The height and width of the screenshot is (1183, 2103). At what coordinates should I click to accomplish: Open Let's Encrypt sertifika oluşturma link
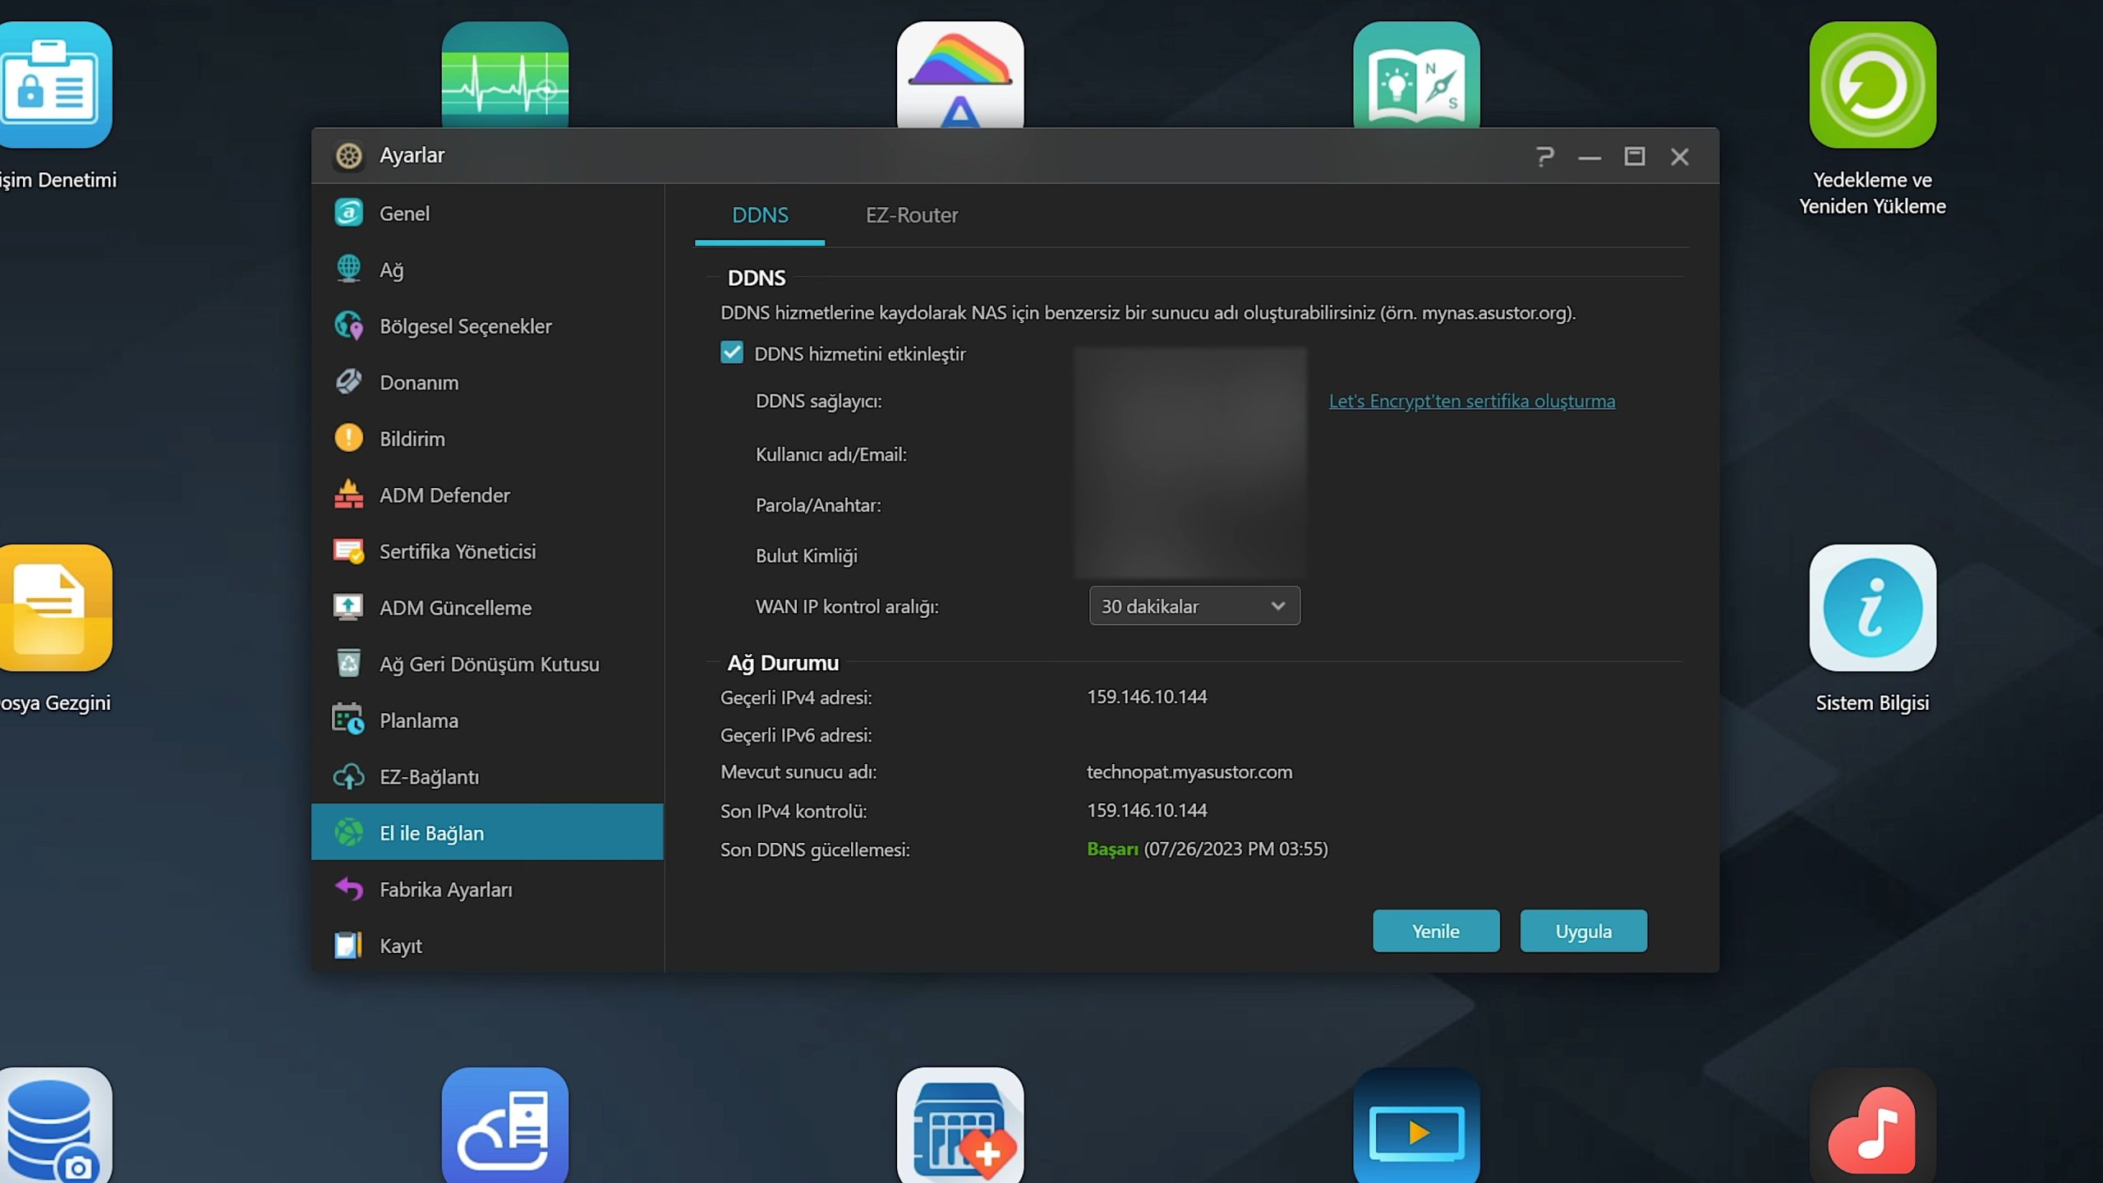click(x=1471, y=401)
